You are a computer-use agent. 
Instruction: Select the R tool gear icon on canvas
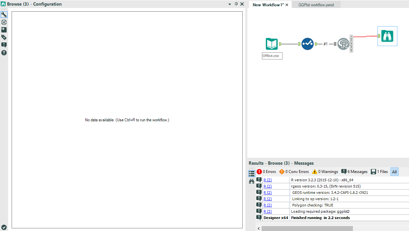pyautogui.click(x=344, y=44)
